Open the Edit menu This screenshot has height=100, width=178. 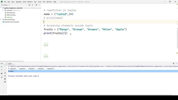9,2
